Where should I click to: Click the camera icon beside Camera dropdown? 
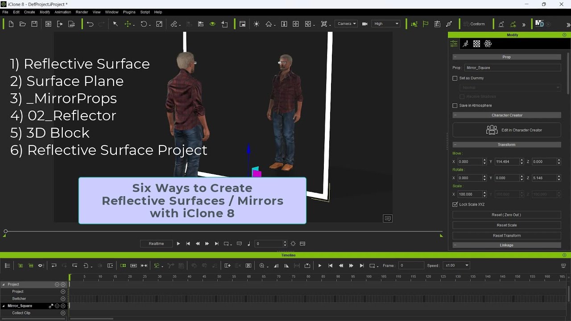click(x=364, y=24)
